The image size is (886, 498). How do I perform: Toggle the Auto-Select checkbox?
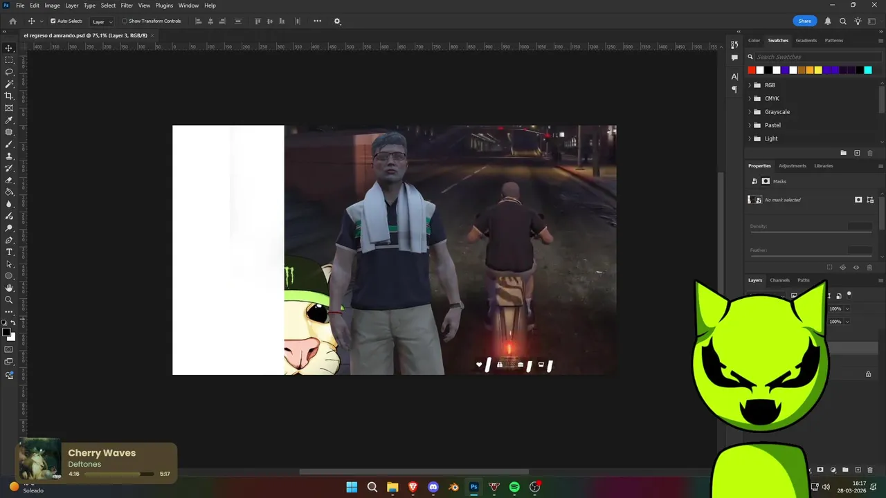[53, 21]
